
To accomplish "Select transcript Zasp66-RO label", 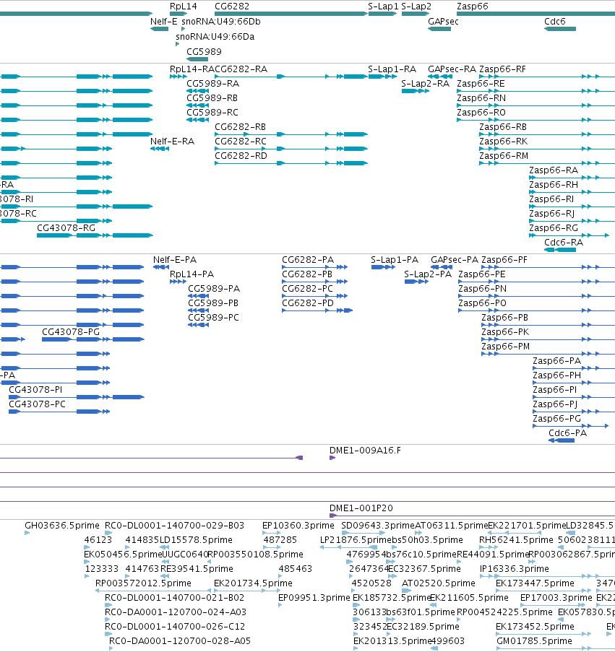I will click(x=481, y=113).
